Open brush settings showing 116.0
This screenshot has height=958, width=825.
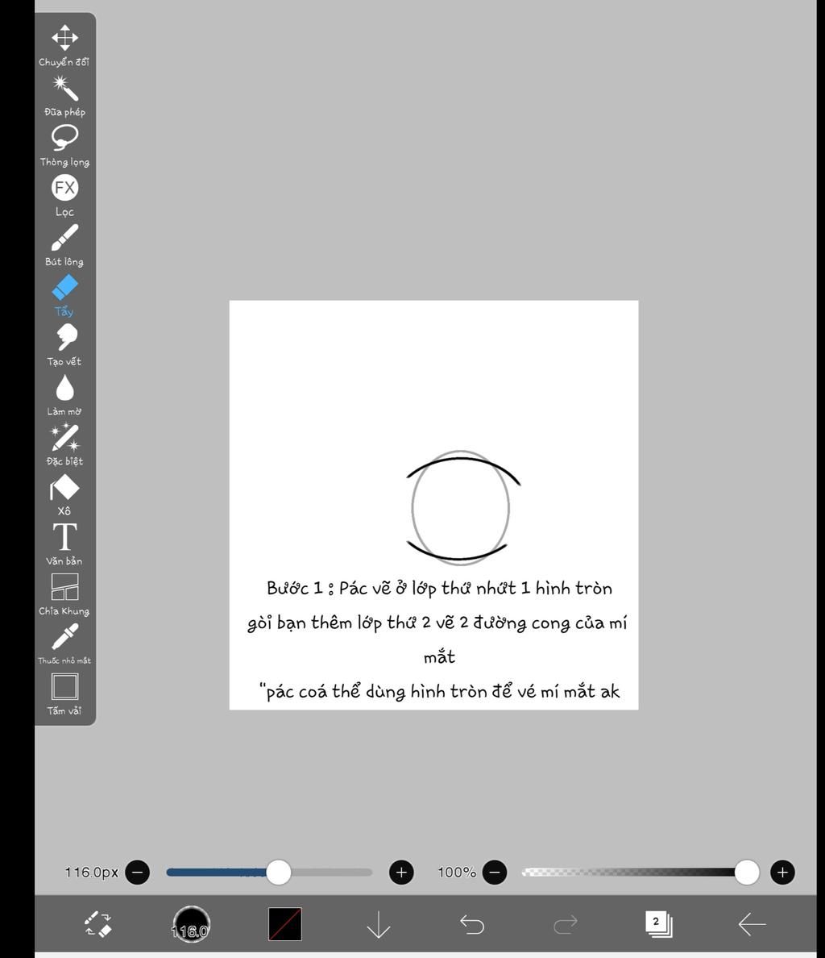(191, 924)
